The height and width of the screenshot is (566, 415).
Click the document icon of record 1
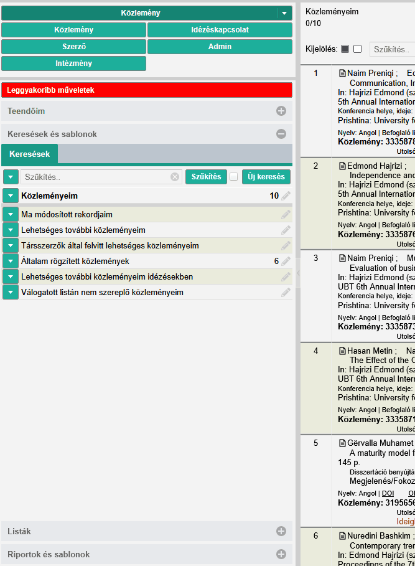(342, 73)
